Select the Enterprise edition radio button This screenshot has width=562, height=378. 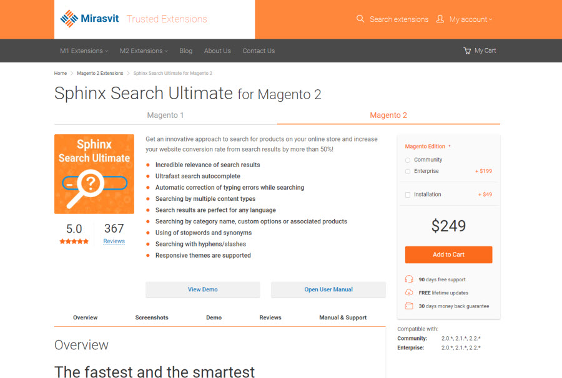pyautogui.click(x=408, y=172)
